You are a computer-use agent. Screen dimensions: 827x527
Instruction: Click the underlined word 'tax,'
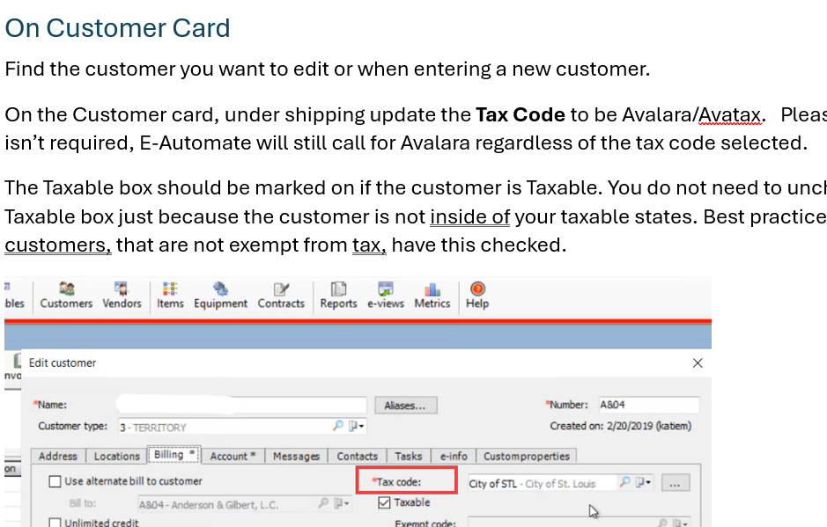point(369,245)
